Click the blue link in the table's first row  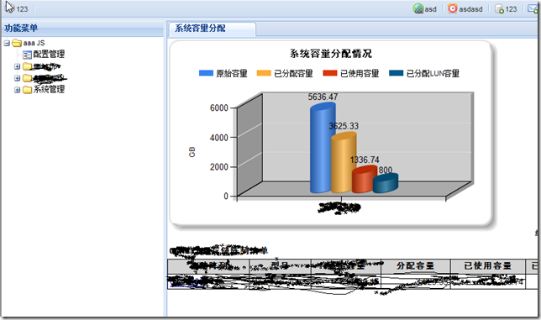[186, 283]
